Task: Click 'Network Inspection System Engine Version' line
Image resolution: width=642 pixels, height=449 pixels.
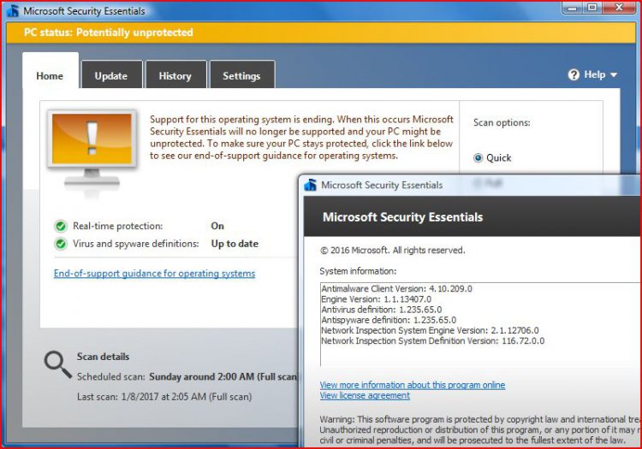Action: [x=431, y=330]
